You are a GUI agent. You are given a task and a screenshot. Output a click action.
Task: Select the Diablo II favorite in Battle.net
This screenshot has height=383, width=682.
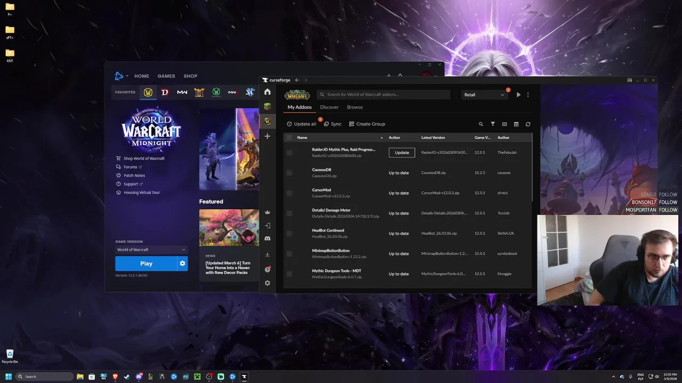click(x=199, y=92)
